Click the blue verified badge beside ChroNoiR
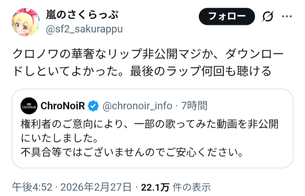The image size is (305, 196). tap(93, 106)
